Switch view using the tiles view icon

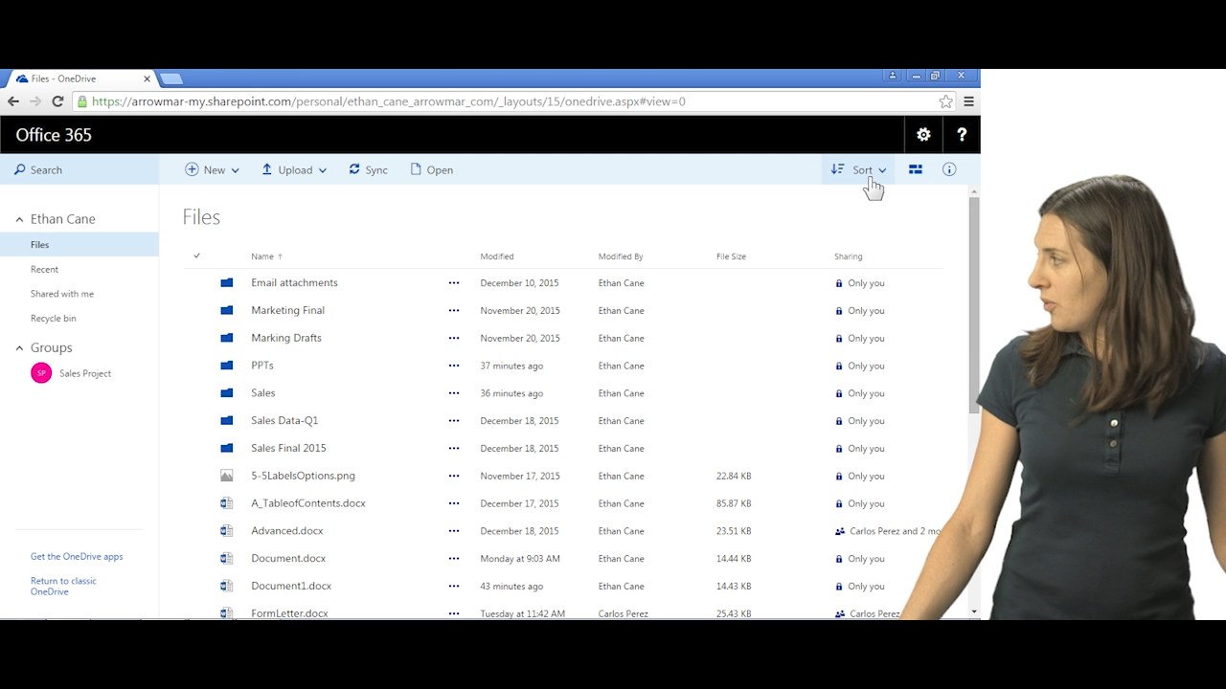click(916, 169)
